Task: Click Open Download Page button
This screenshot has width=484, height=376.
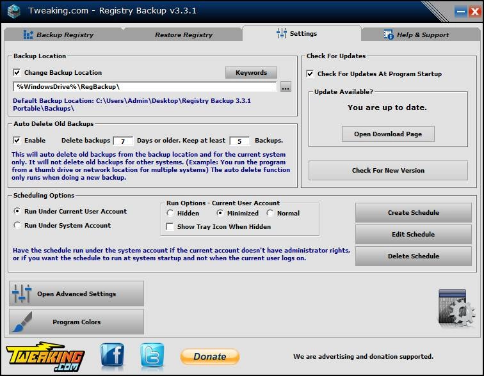Action: tap(388, 134)
